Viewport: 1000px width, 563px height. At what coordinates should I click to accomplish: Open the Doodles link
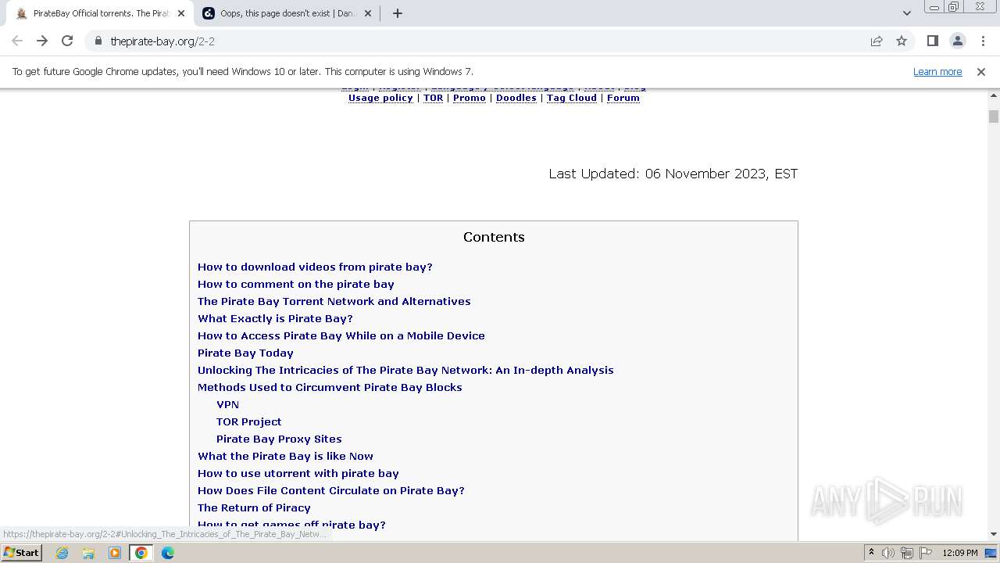tap(516, 98)
